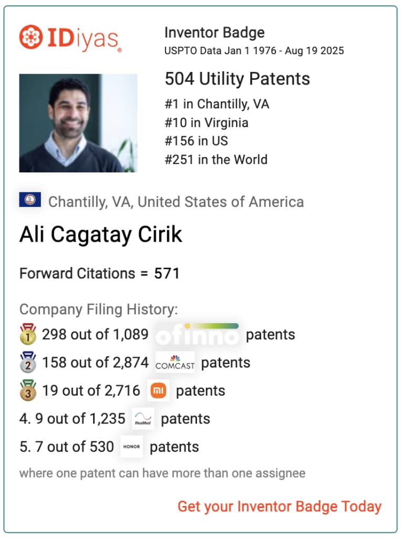Click the bronze third-place medal icon
The width and height of the screenshot is (401, 538).
click(x=27, y=391)
